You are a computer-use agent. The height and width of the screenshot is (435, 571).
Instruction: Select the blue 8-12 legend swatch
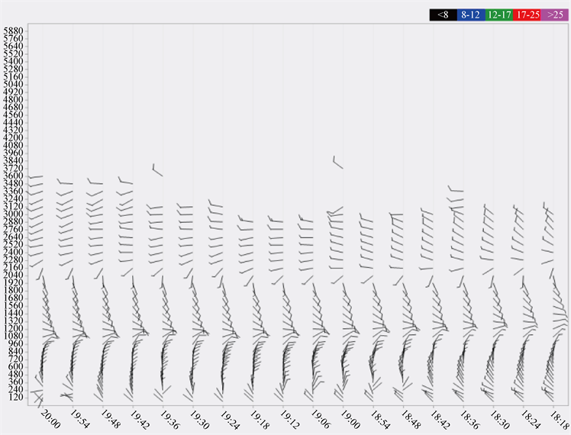point(470,14)
